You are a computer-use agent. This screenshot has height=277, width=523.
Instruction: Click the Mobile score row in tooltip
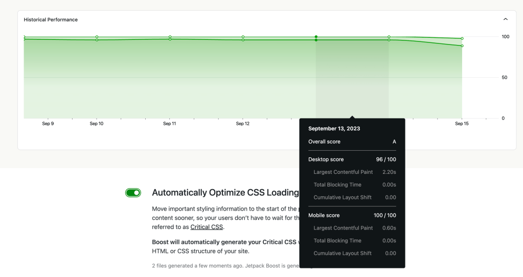352,215
